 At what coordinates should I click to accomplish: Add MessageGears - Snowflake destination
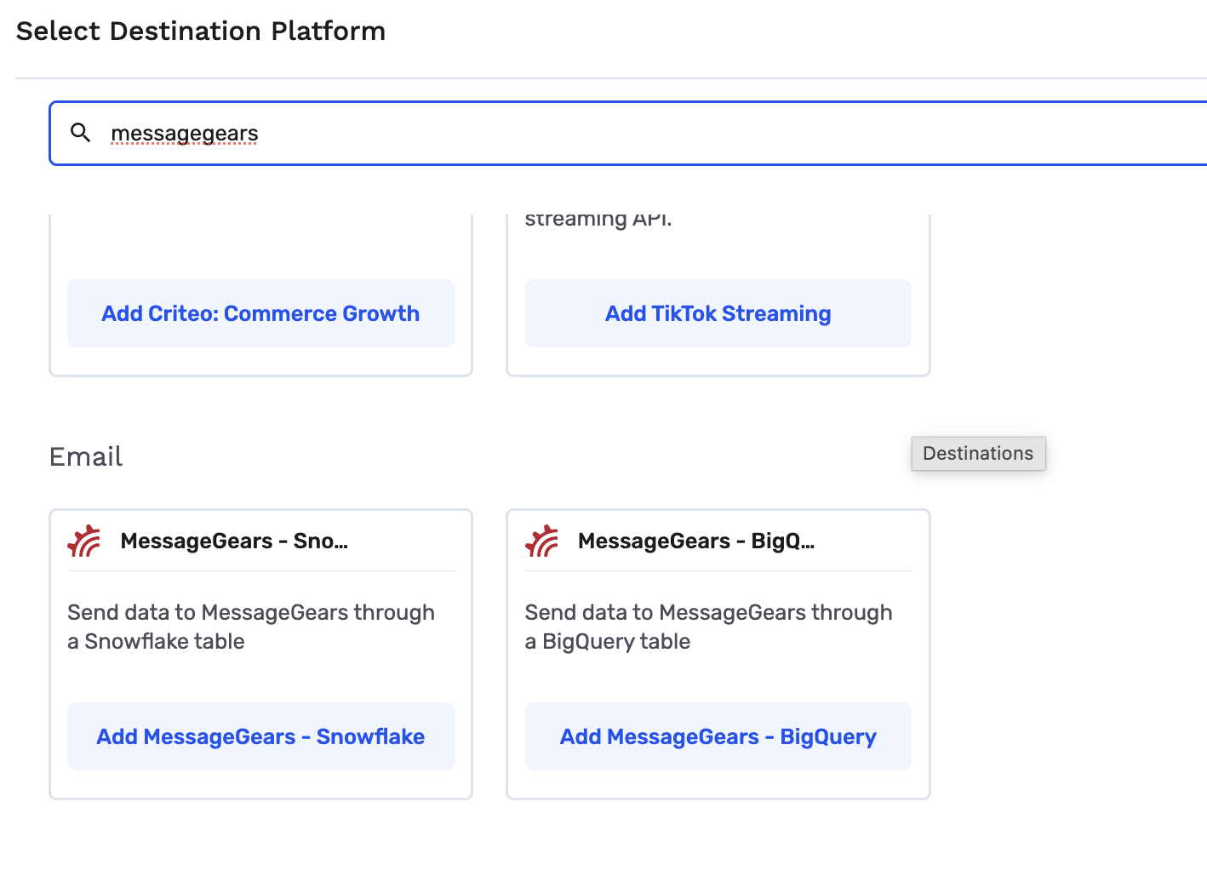[x=260, y=736]
